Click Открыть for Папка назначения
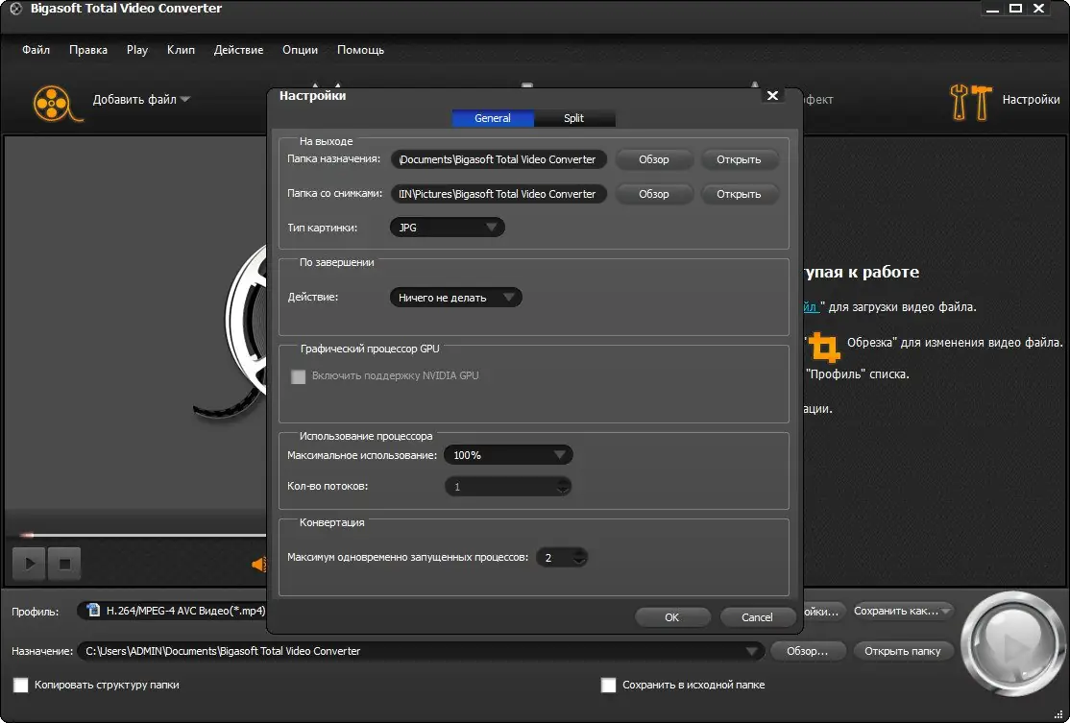 click(739, 159)
